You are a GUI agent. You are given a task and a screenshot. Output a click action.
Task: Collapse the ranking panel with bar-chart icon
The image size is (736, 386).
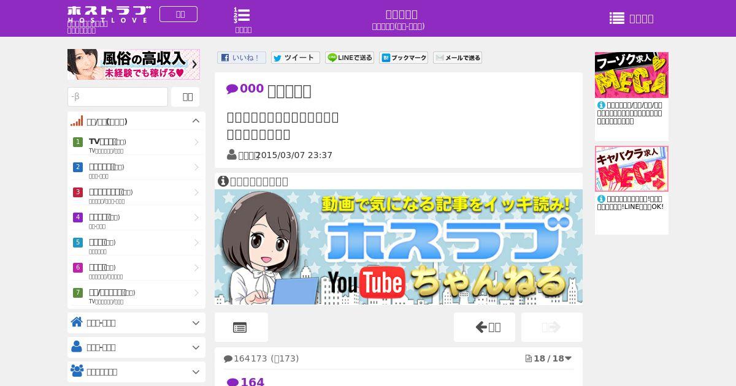click(136, 121)
